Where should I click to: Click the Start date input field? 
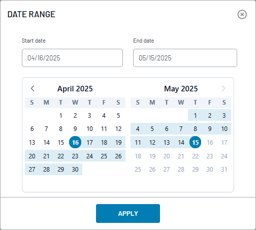click(72, 58)
